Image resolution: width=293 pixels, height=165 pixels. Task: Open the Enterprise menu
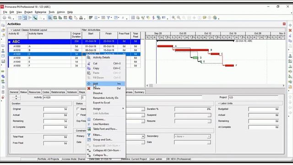point(41,12)
